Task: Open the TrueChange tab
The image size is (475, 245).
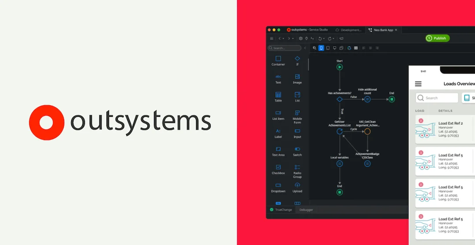Action: 281,209
